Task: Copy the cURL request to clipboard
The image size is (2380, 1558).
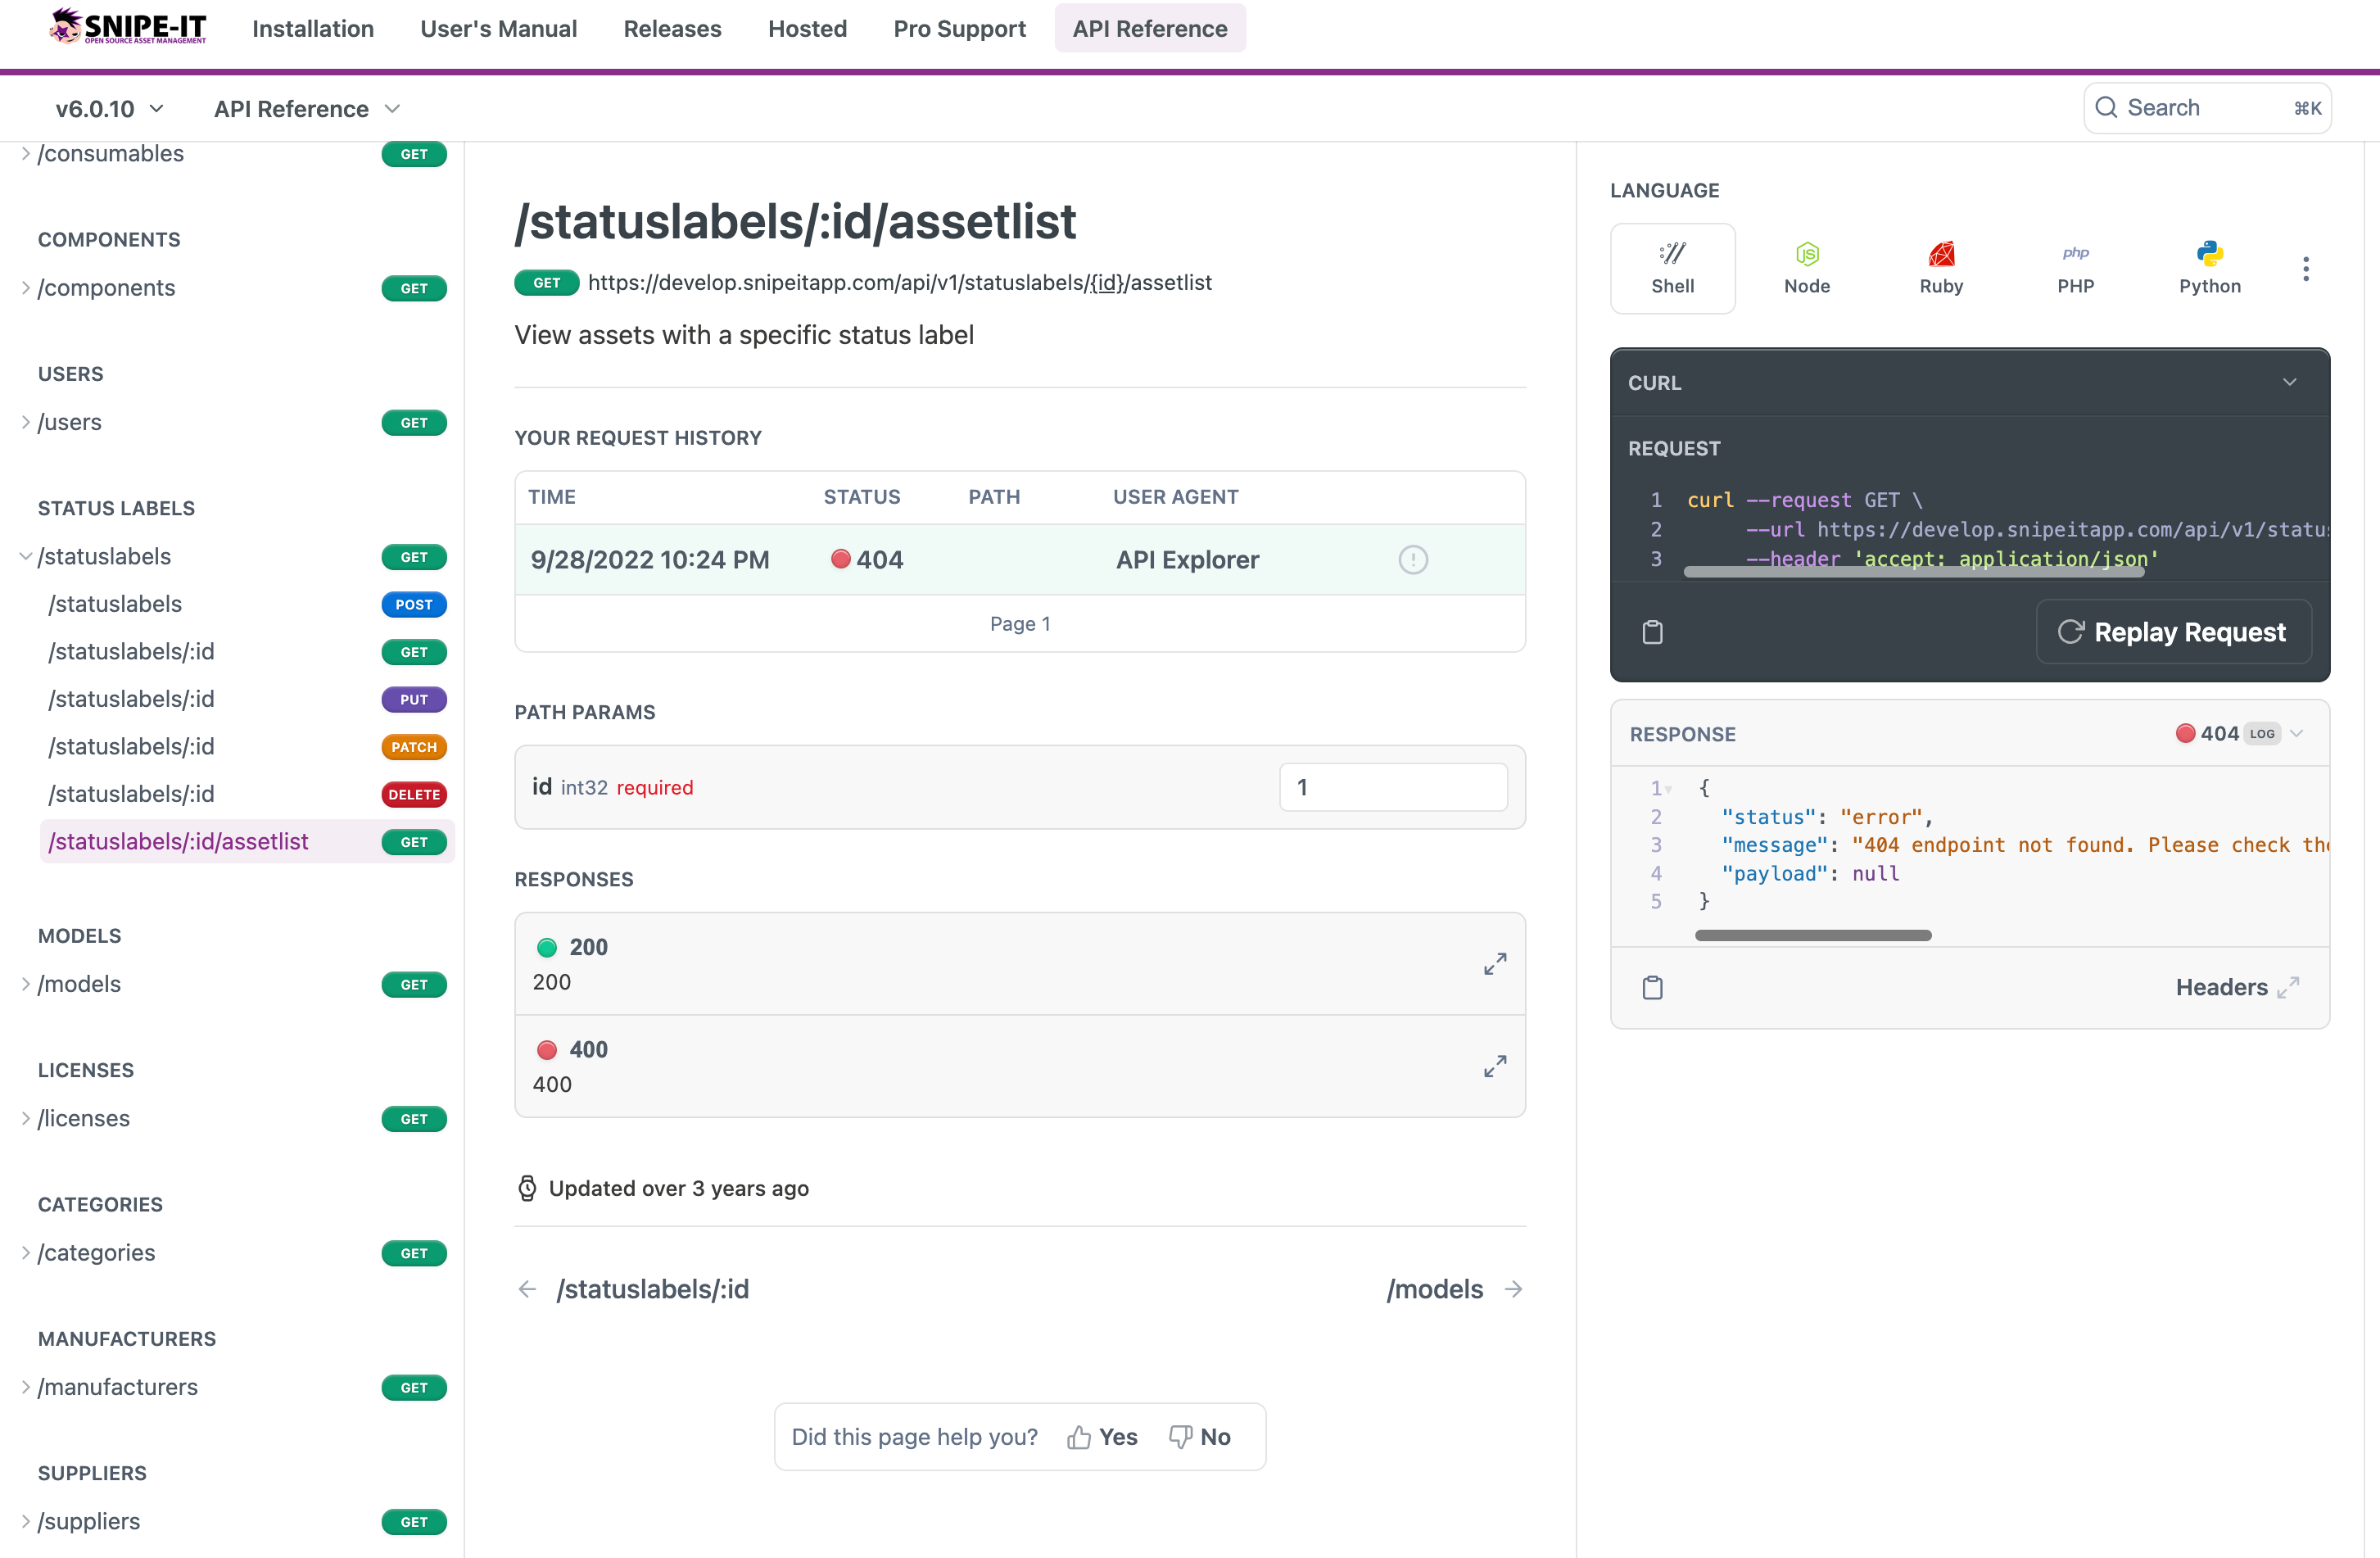Action: (x=1652, y=631)
